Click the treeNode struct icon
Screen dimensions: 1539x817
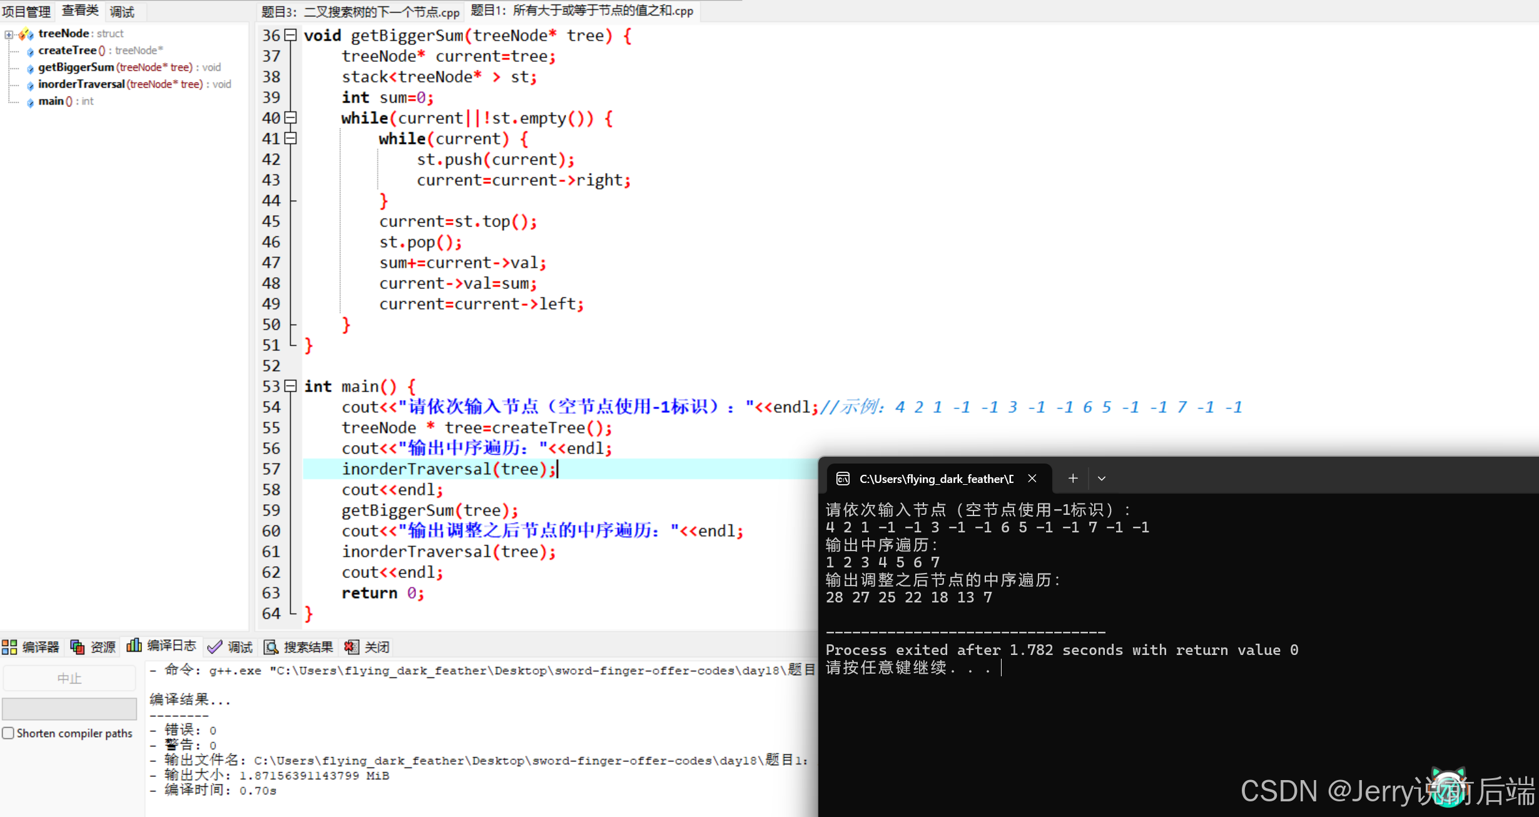[26, 34]
